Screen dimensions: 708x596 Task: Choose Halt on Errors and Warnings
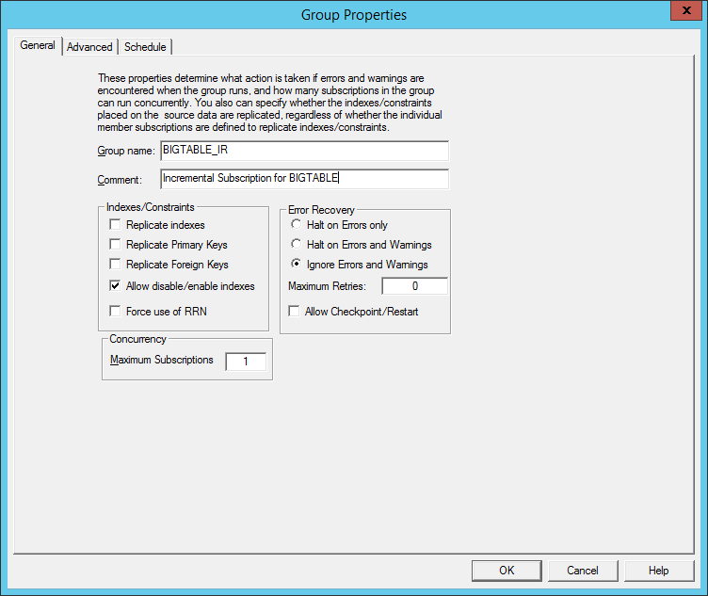point(297,245)
